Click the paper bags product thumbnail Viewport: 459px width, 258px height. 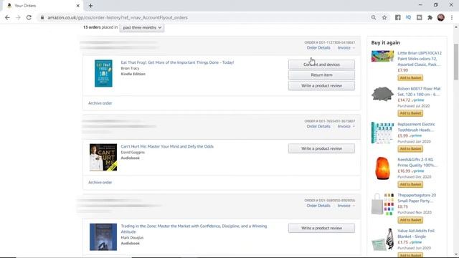point(382,204)
